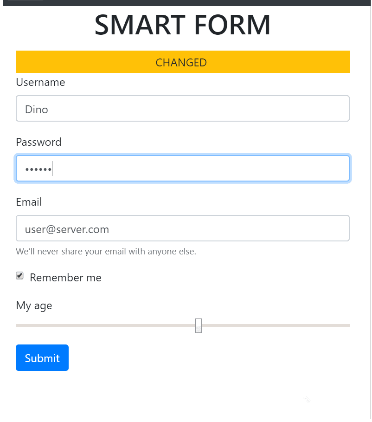Click the never share your email help text
372x422 pixels.
(x=106, y=251)
